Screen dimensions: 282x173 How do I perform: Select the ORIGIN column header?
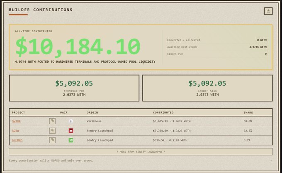pyautogui.click(x=92, y=112)
